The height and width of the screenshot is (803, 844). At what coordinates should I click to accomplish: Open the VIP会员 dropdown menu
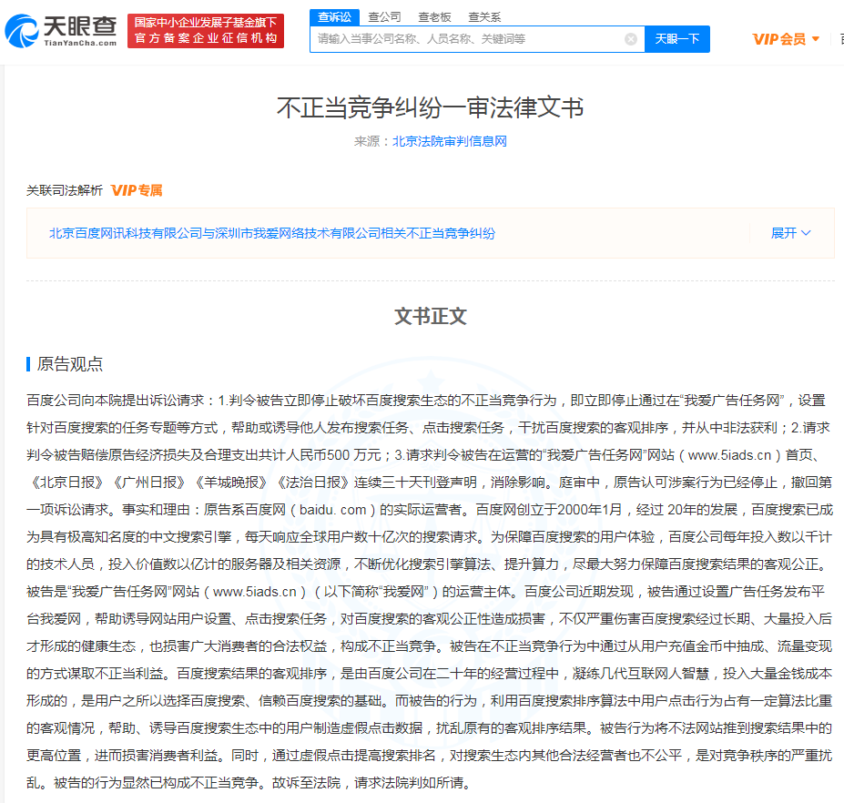tap(786, 39)
